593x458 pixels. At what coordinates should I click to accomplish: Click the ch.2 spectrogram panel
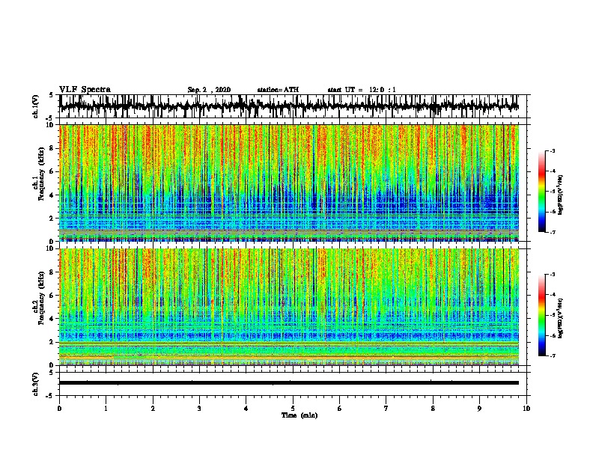289,307
